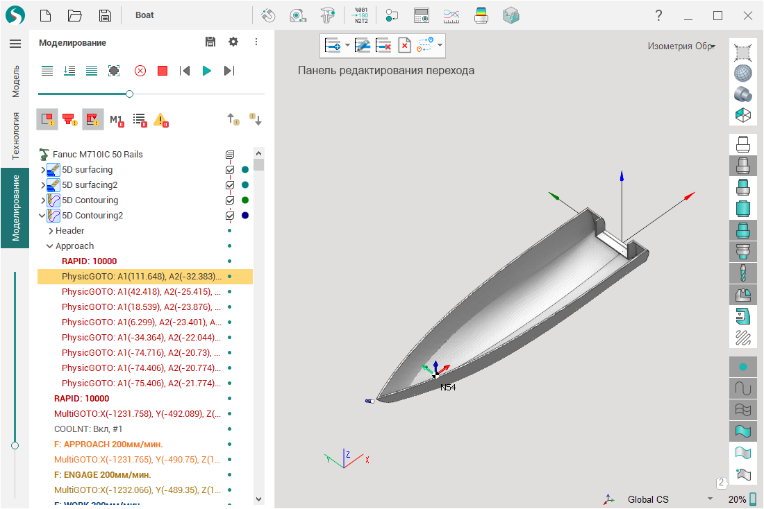Click the M1 stop condition icon
Viewport: 764px width, 509px height.
[x=116, y=120]
